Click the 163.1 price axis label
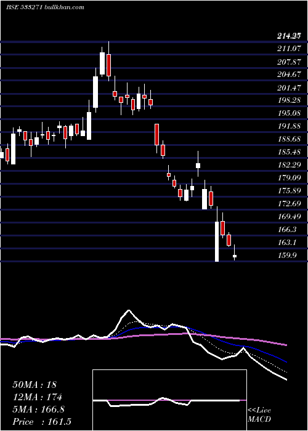This screenshot has width=308, height=431. click(x=287, y=242)
